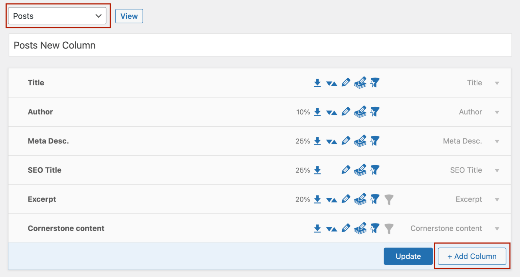Click the + Add Column button
Image resolution: width=520 pixels, height=277 pixels.
point(472,256)
